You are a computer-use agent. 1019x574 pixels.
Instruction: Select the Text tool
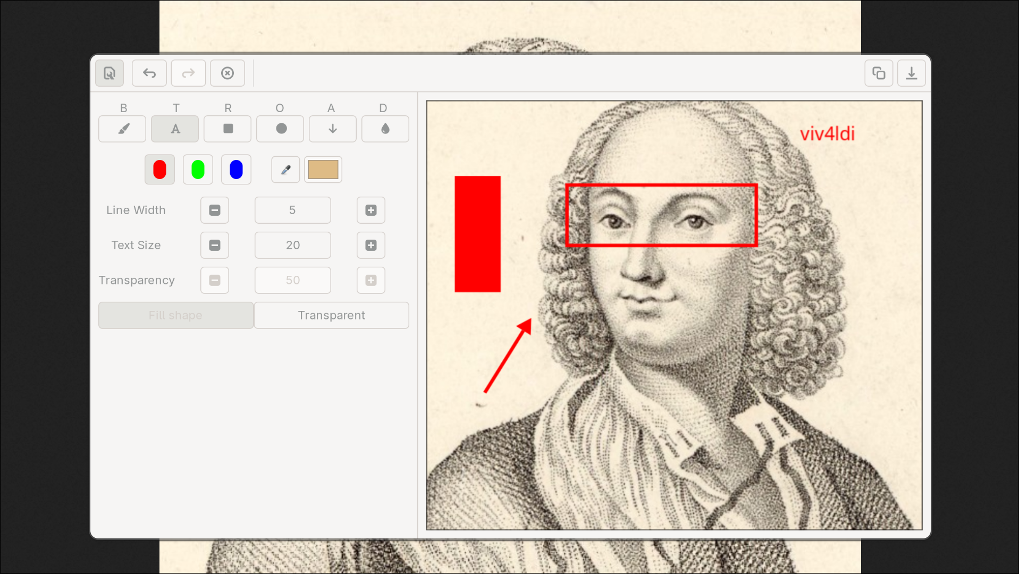point(175,129)
